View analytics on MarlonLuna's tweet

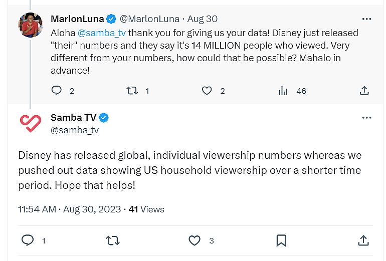283,91
